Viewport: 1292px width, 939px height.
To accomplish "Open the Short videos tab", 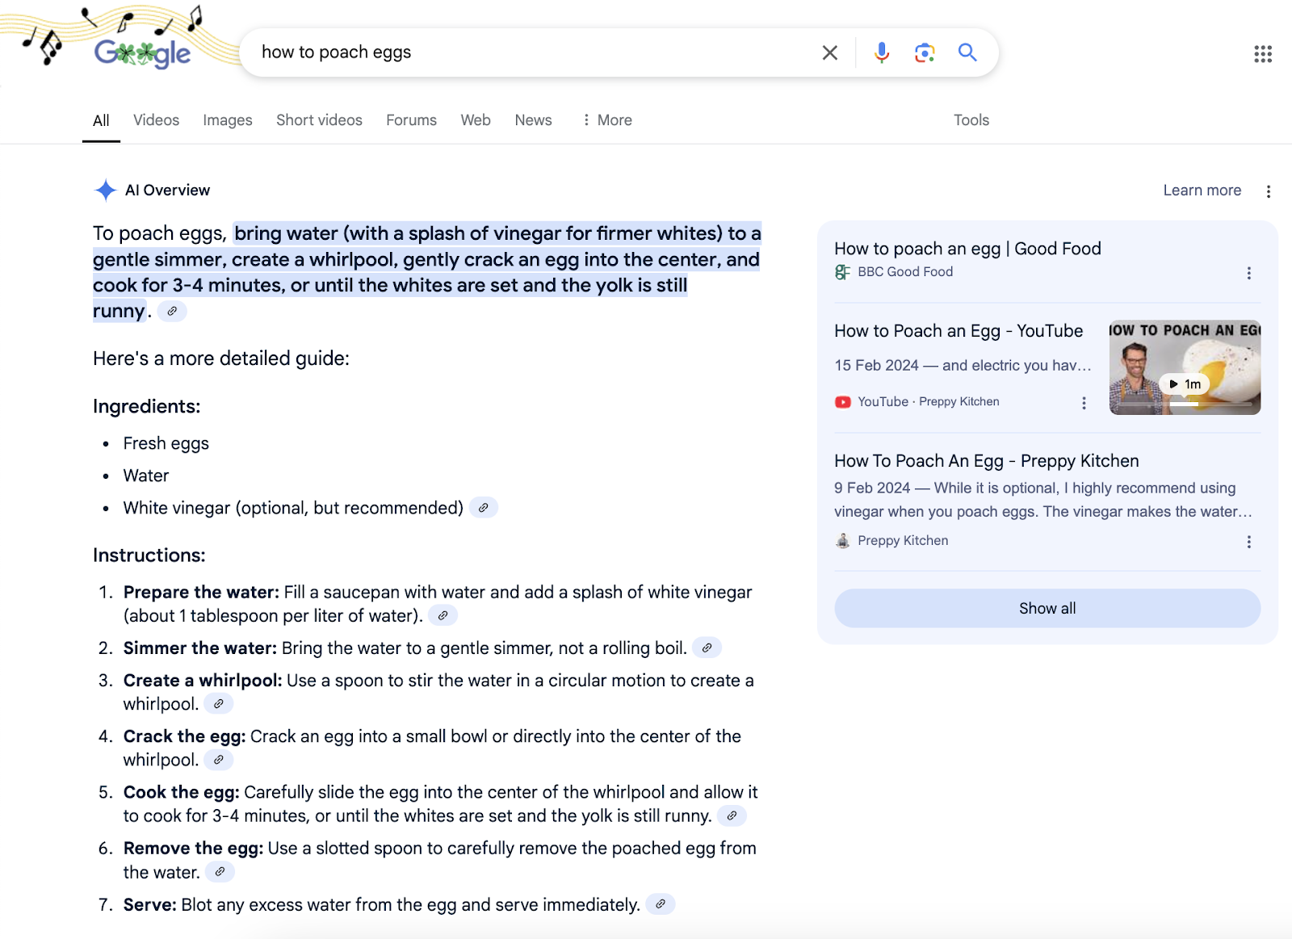I will coord(319,120).
